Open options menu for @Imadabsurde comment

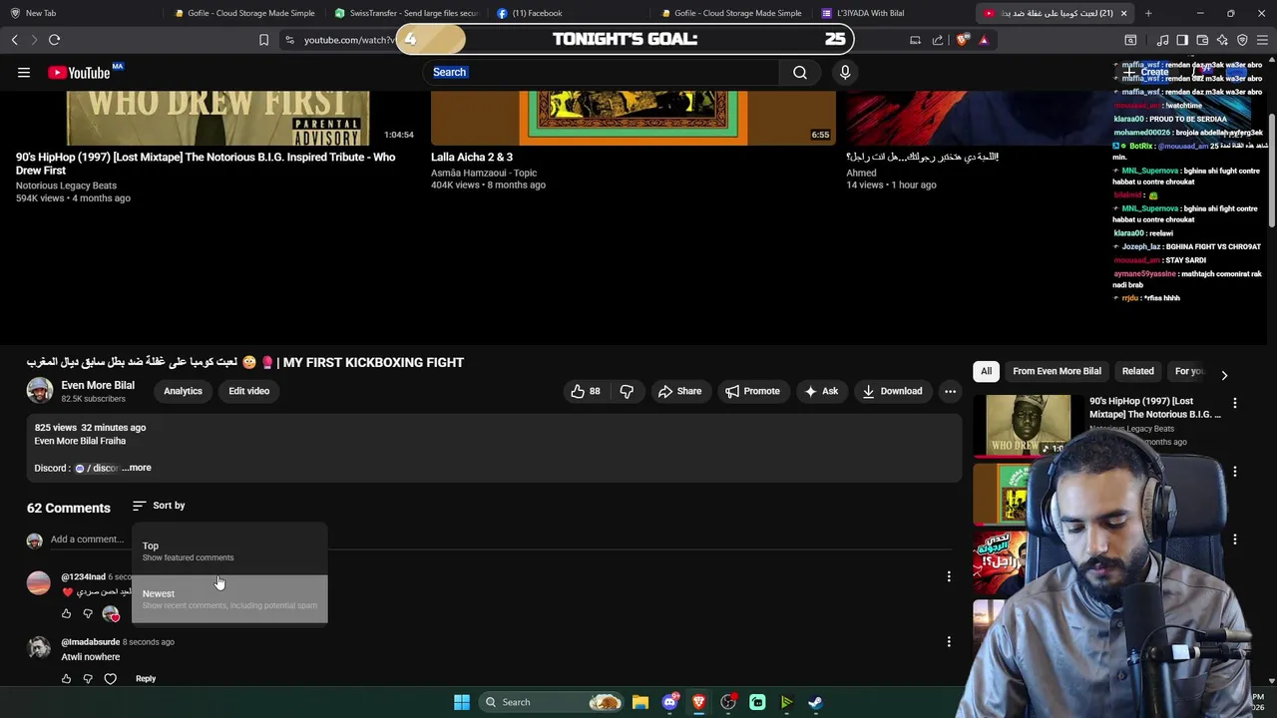click(949, 641)
